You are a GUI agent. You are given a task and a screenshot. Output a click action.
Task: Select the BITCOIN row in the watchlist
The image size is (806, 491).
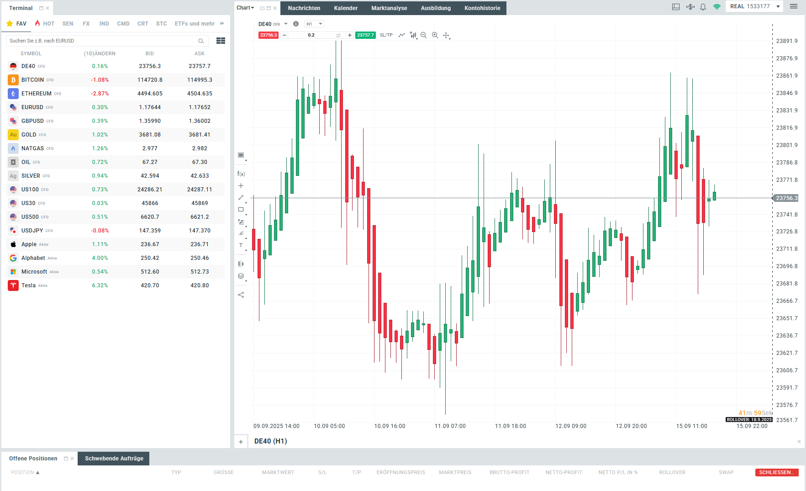(x=116, y=80)
